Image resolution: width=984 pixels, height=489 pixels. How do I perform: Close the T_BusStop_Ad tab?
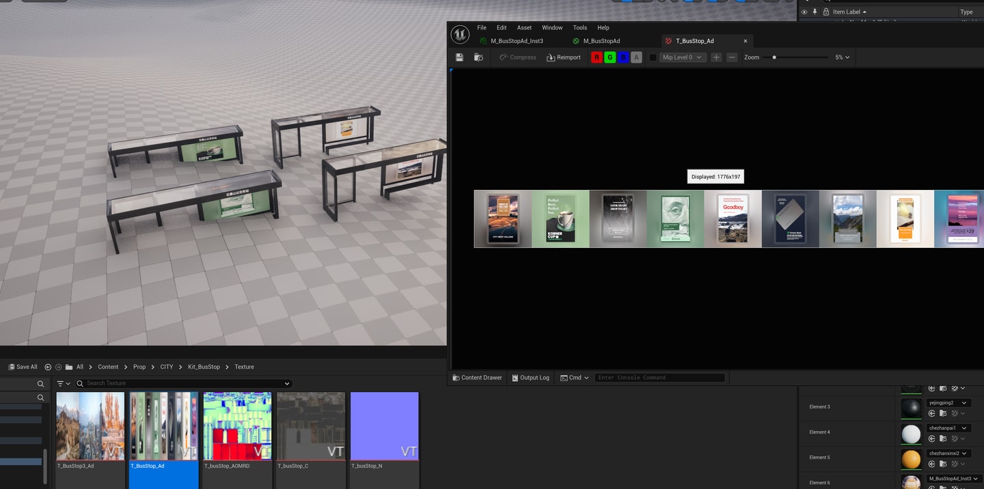pos(746,41)
